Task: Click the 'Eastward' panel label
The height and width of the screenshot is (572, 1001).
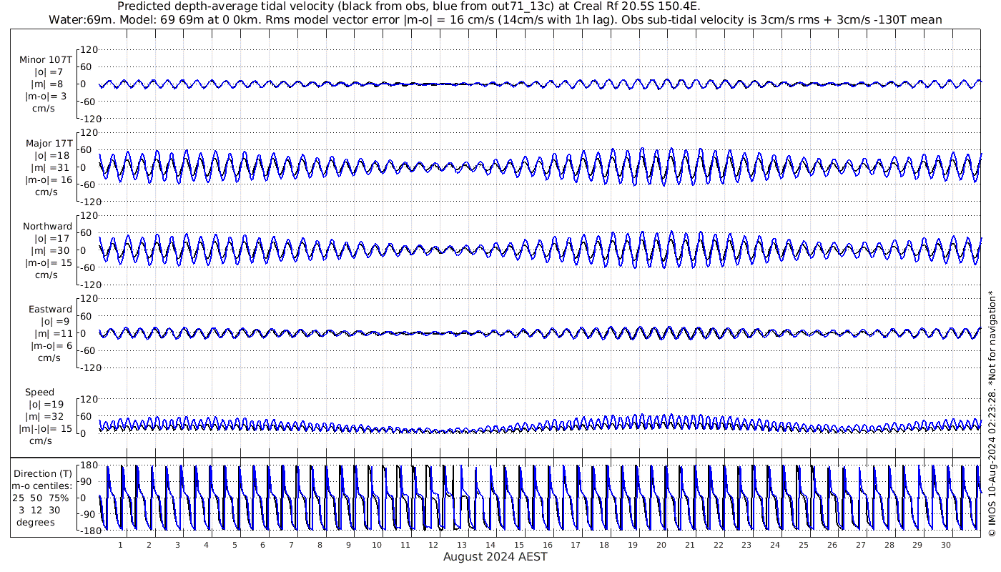Action: [x=51, y=309]
